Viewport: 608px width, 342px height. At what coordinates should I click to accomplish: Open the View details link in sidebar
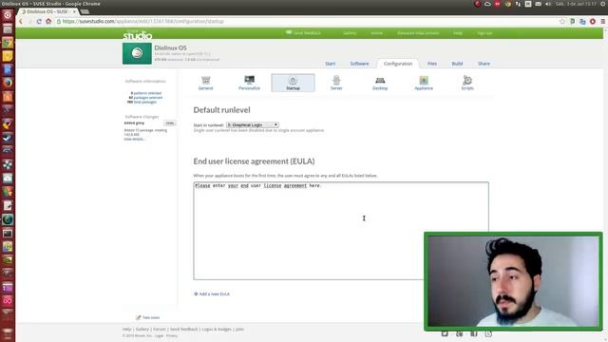pyautogui.click(x=134, y=139)
